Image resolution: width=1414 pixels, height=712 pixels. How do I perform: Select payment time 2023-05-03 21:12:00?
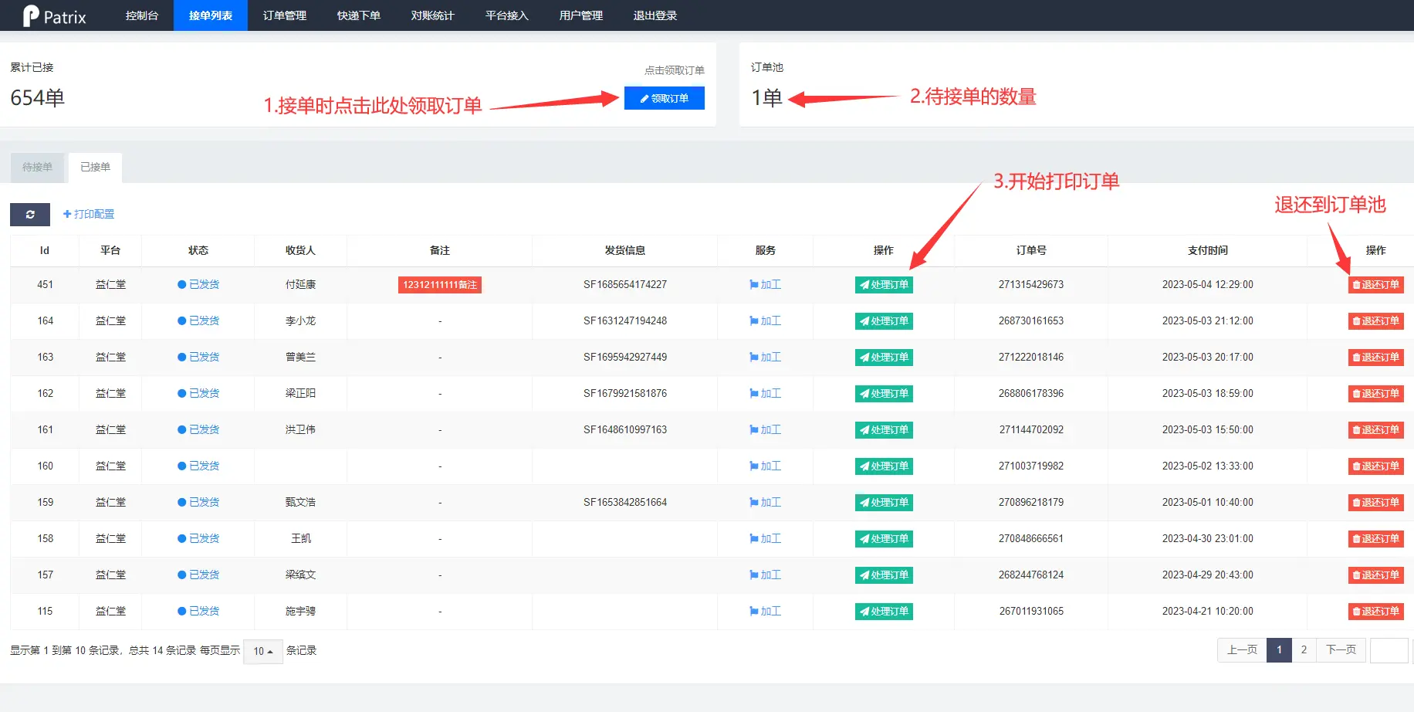coord(1208,321)
